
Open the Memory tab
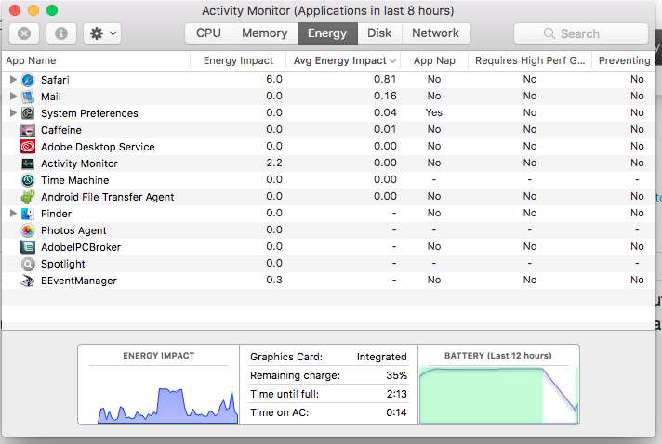pos(264,33)
